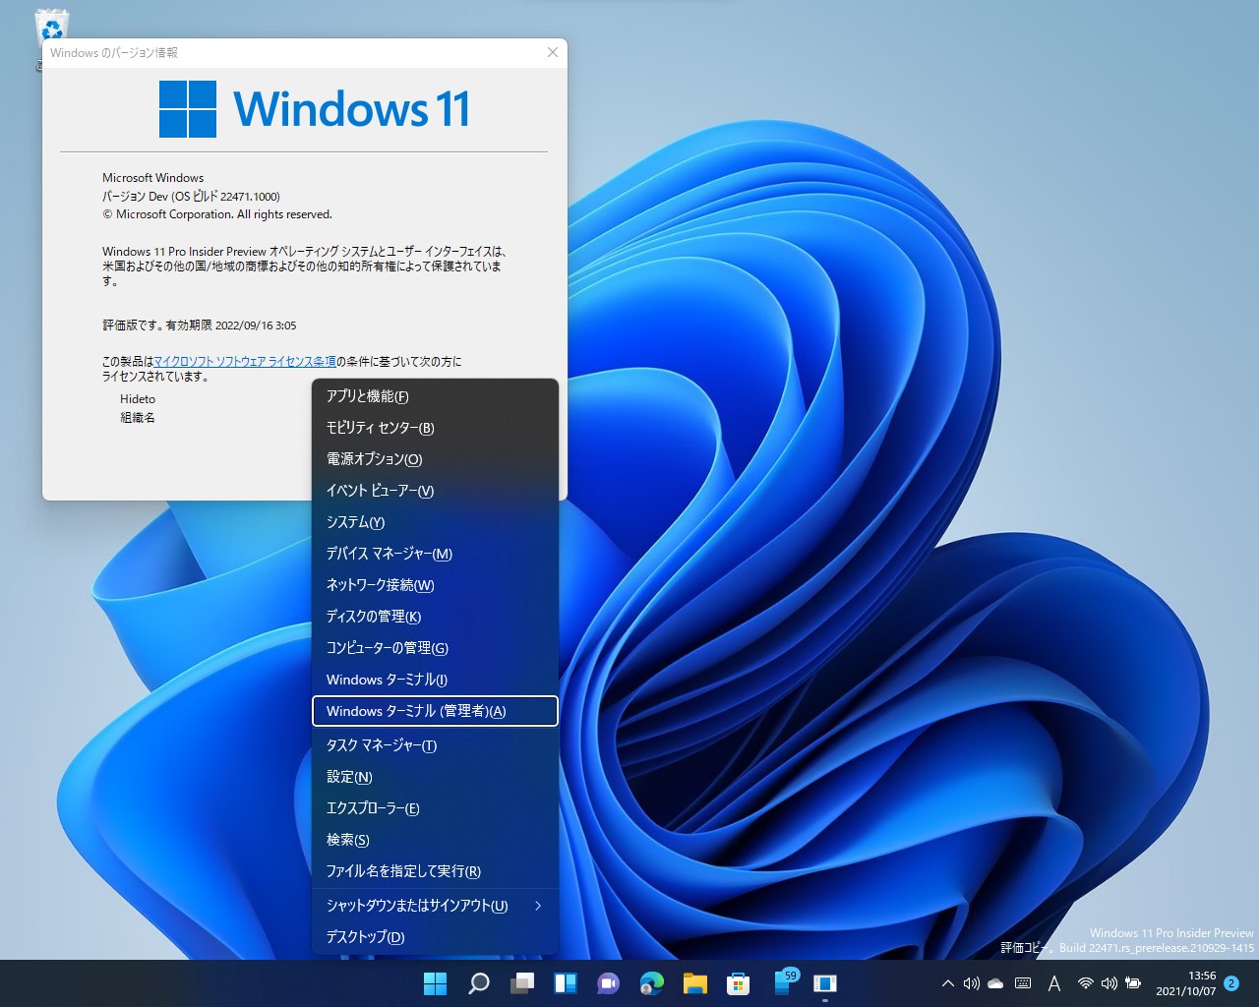Viewport: 1259px width, 1007px height.
Task: Open Task View from the taskbar
Action: pos(520,983)
